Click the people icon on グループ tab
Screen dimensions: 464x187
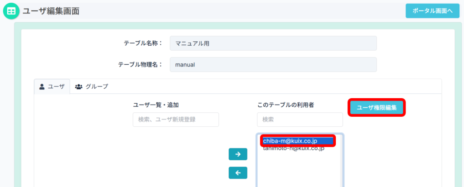click(x=78, y=86)
